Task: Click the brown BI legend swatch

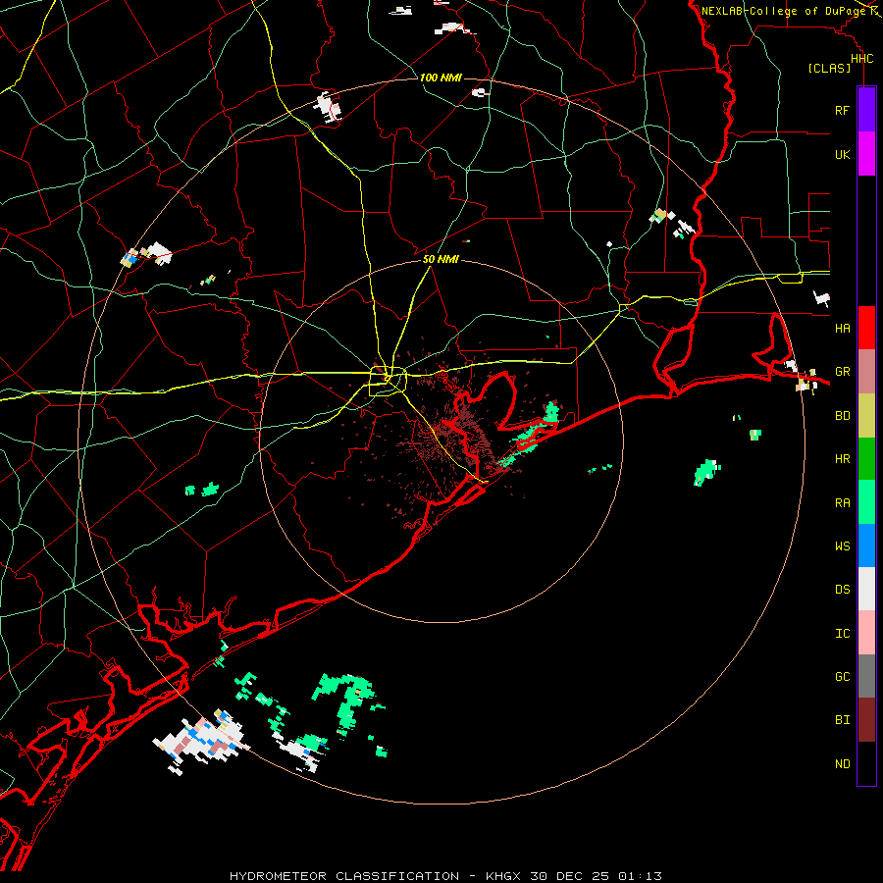Action: pos(866,720)
